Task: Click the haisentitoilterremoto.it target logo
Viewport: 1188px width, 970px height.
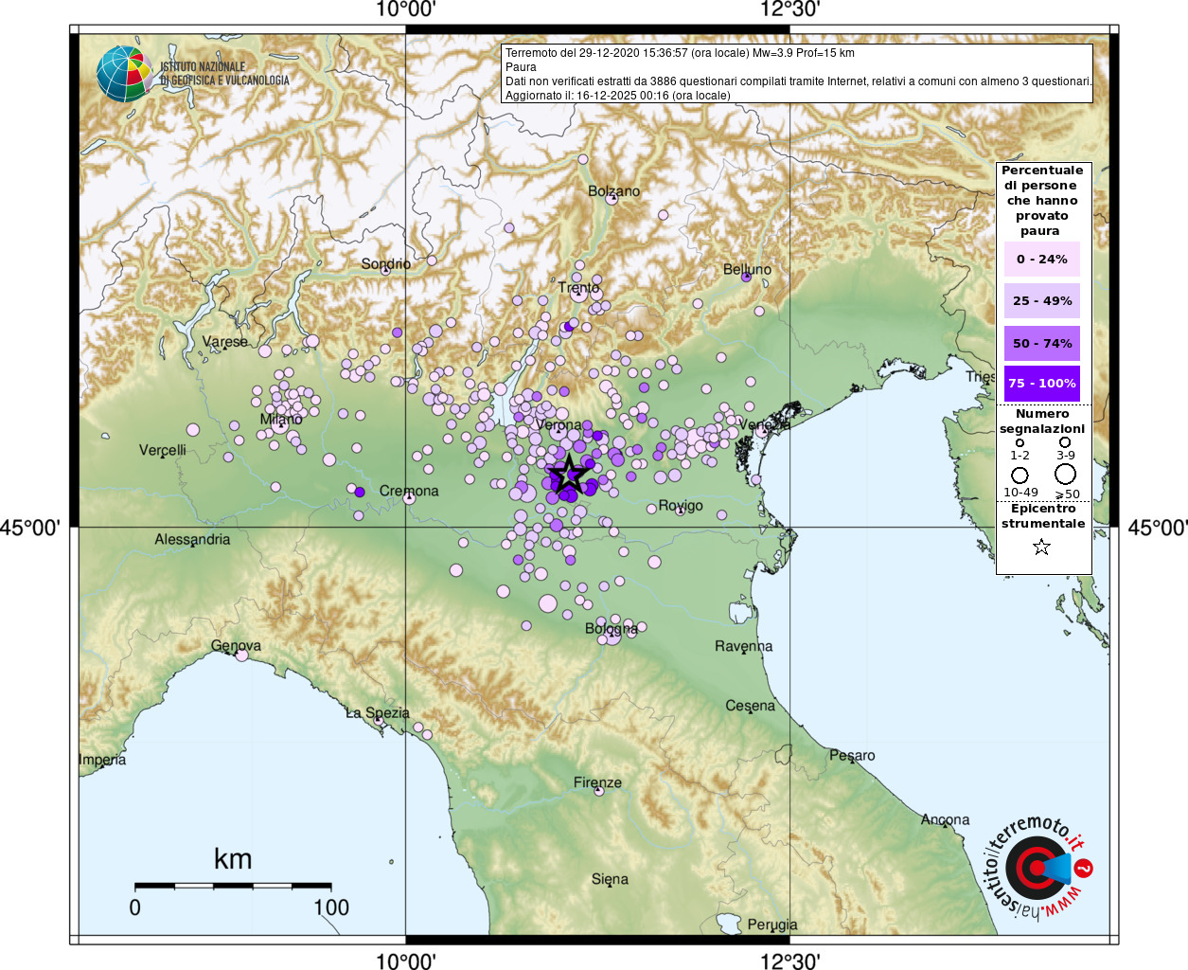Action: coord(1036,868)
